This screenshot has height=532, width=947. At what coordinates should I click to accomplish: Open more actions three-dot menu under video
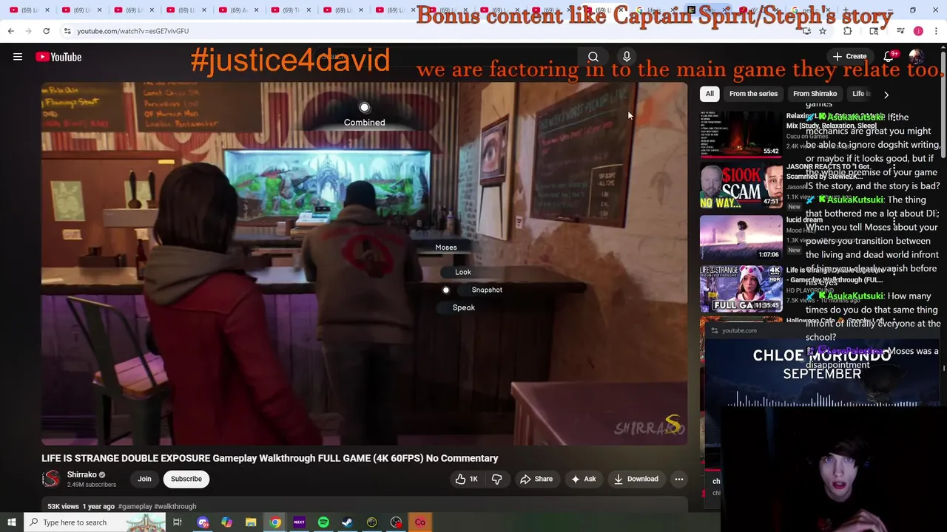(678, 479)
